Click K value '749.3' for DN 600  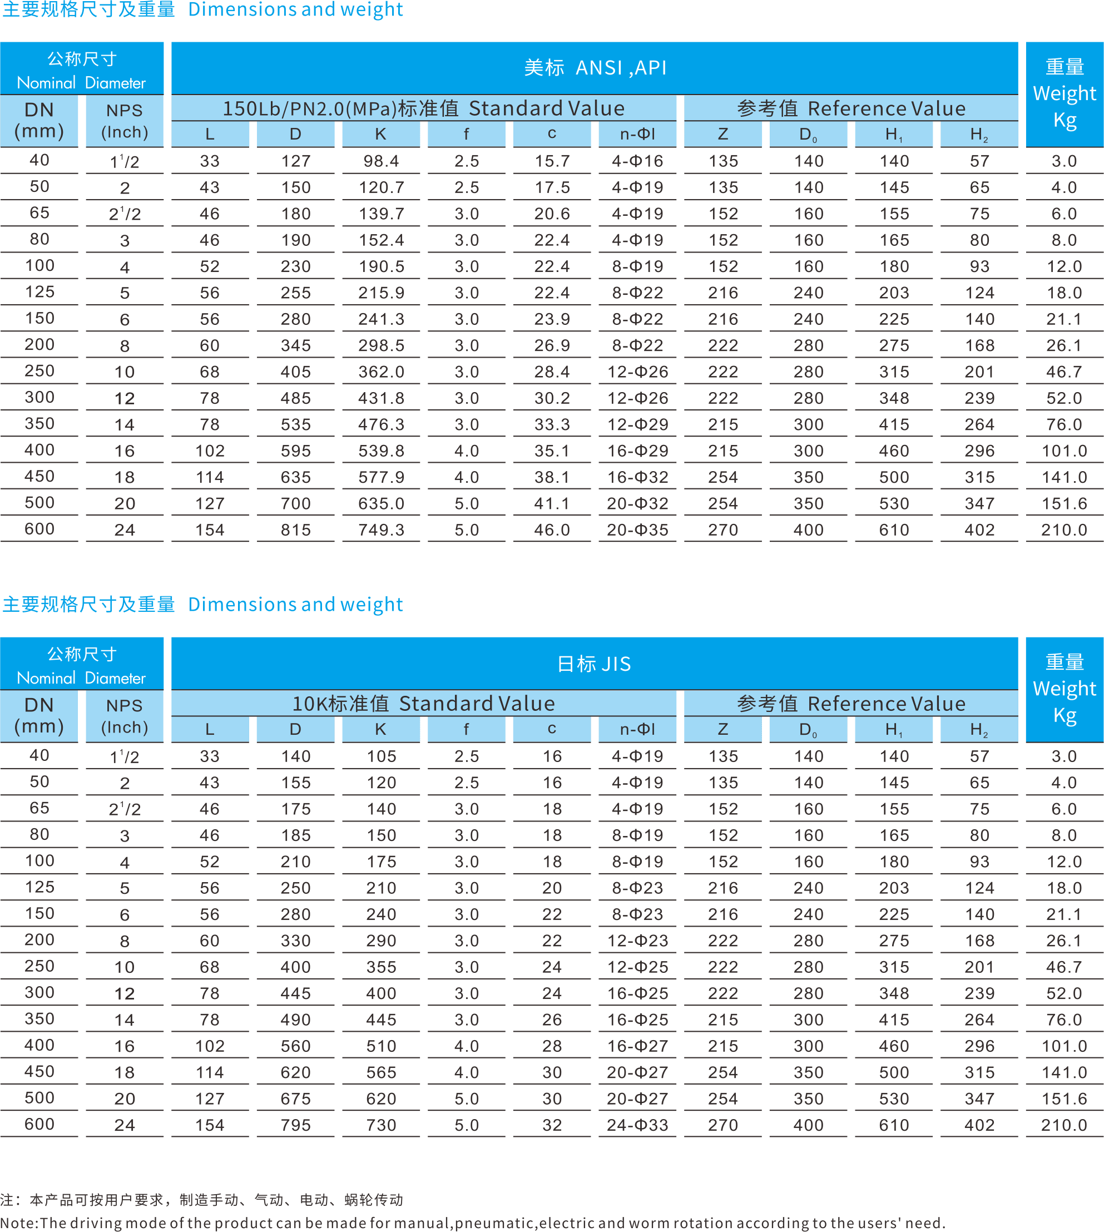pyautogui.click(x=381, y=530)
